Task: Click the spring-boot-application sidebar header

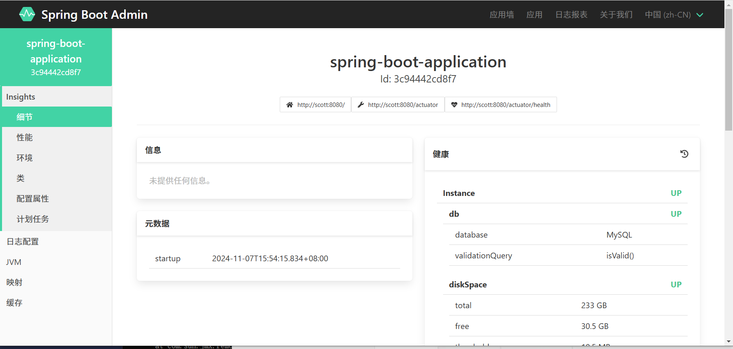Action: tap(56, 57)
